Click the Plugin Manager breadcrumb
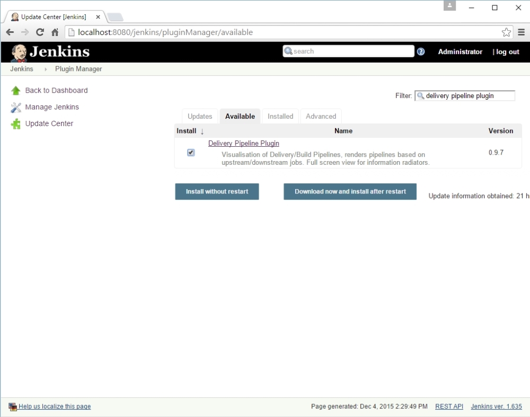Image resolution: width=530 pixels, height=417 pixels. pyautogui.click(x=78, y=69)
